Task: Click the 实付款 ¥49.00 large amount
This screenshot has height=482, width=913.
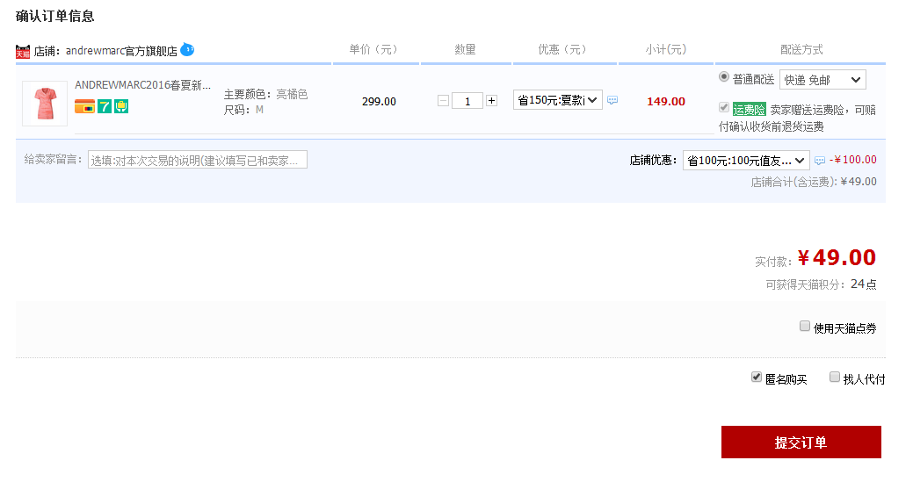Action: click(x=837, y=257)
